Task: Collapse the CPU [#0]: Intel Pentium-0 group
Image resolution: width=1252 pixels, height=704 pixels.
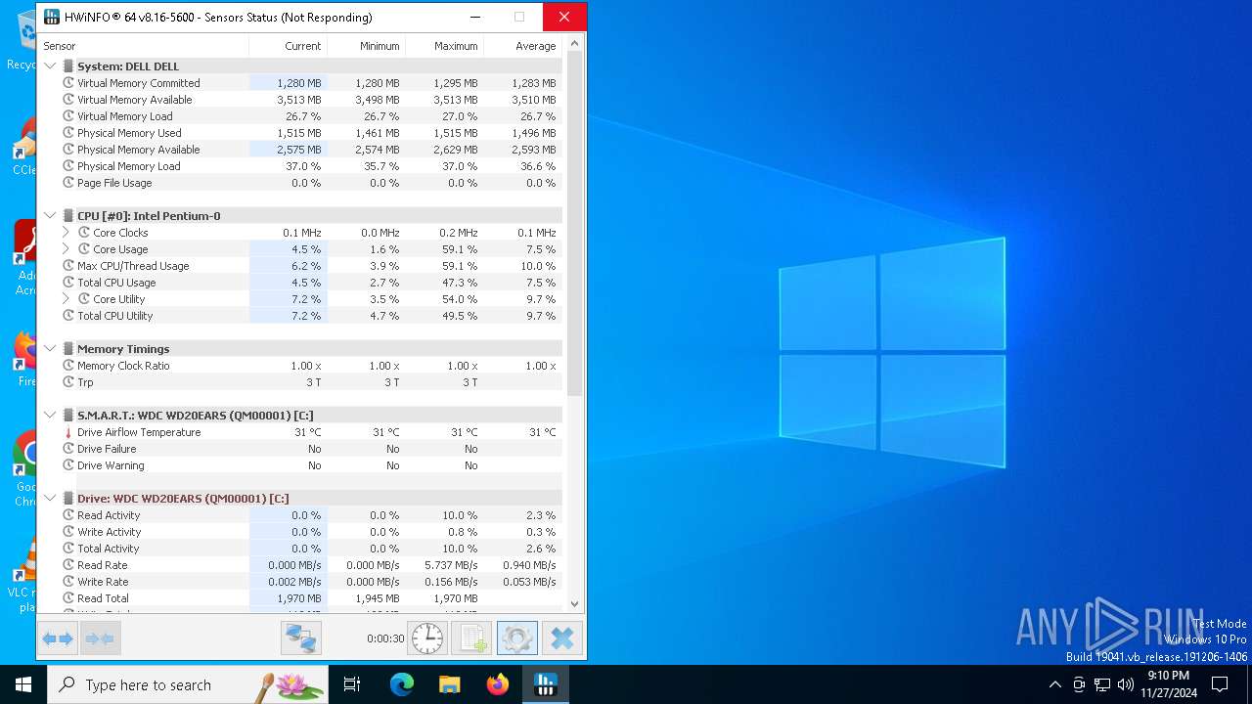Action: 51,216
